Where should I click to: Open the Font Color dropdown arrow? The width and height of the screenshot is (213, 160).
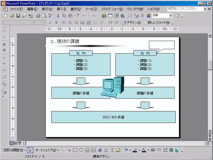148,150
